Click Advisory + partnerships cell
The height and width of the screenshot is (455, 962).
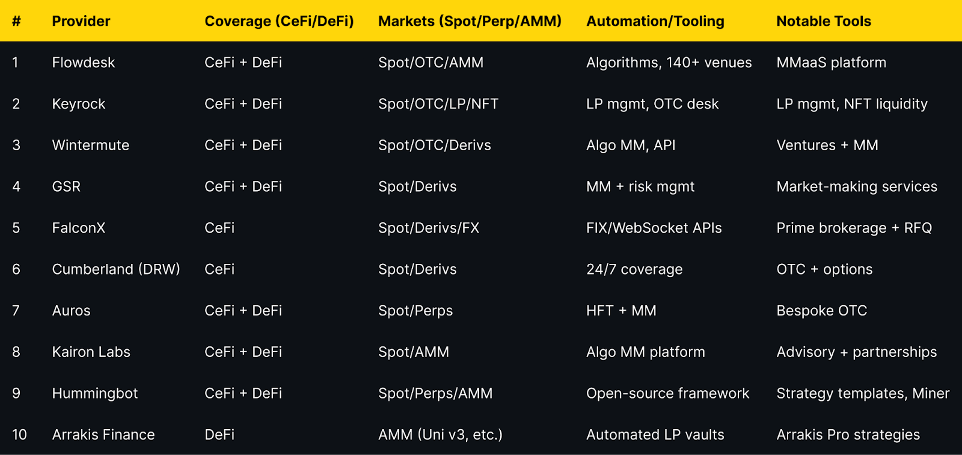pyautogui.click(x=857, y=352)
